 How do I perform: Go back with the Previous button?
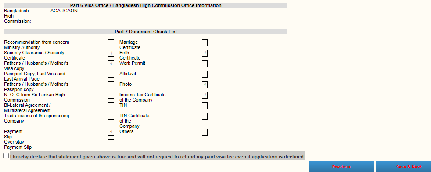click(x=341, y=167)
